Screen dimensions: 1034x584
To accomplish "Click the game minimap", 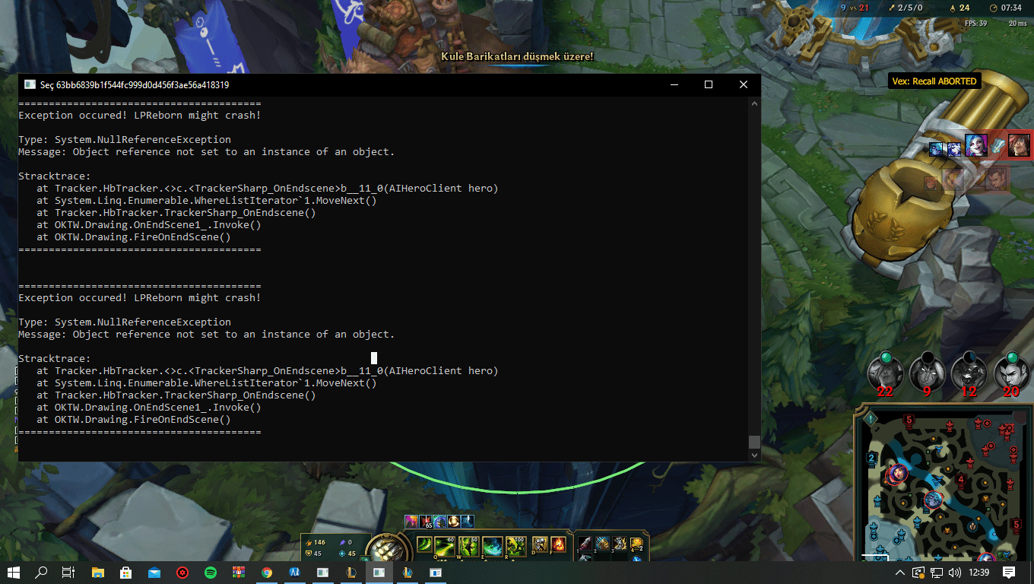I will tap(944, 486).
